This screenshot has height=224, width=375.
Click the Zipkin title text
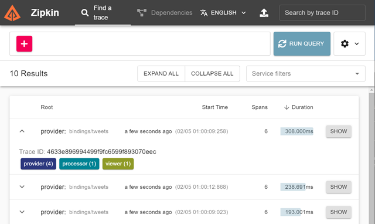coord(45,13)
